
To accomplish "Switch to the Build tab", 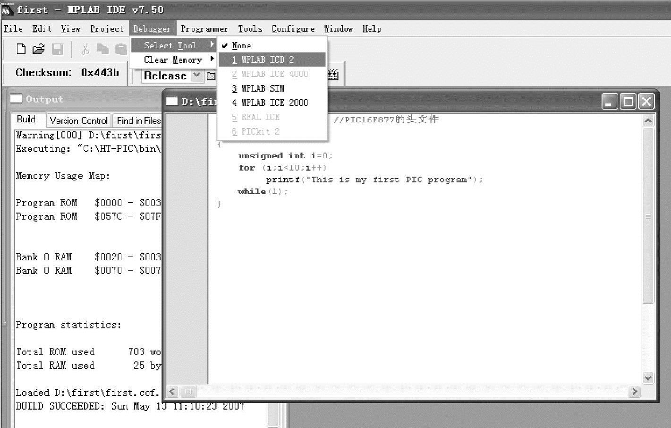I will click(26, 120).
